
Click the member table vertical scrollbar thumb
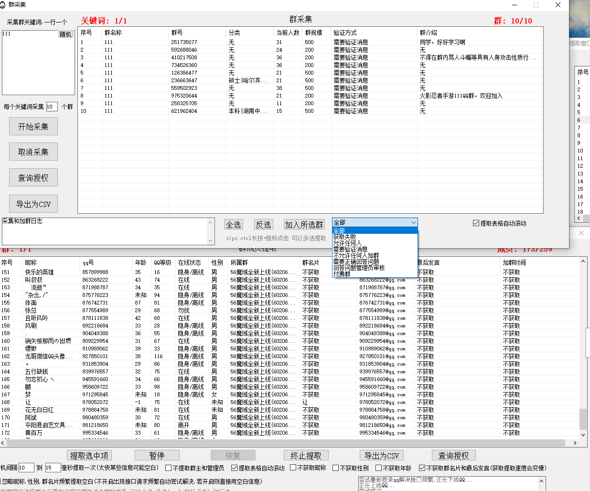[x=583, y=419]
